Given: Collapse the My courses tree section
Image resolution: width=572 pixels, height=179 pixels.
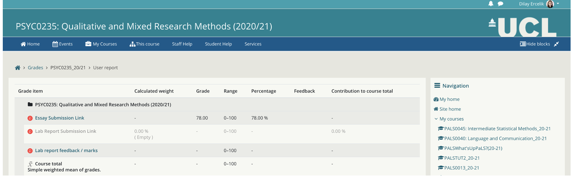Looking at the screenshot, I should 436,119.
